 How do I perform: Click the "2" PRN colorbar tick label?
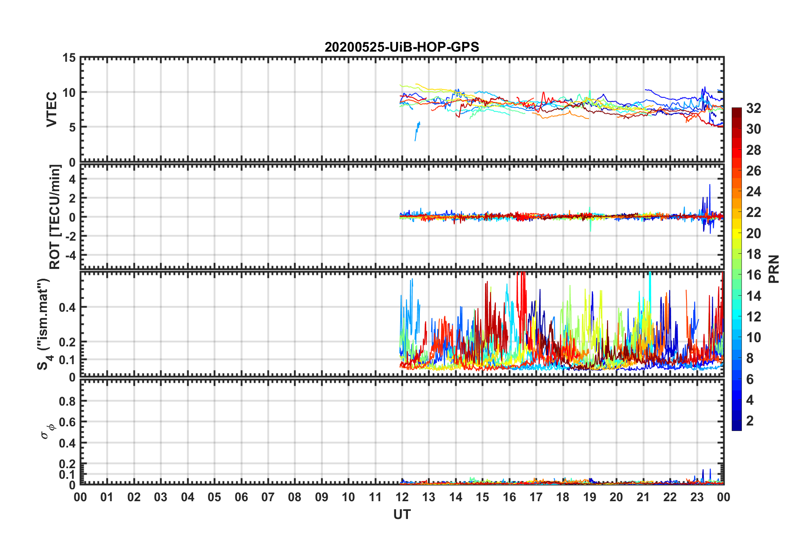coord(750,421)
